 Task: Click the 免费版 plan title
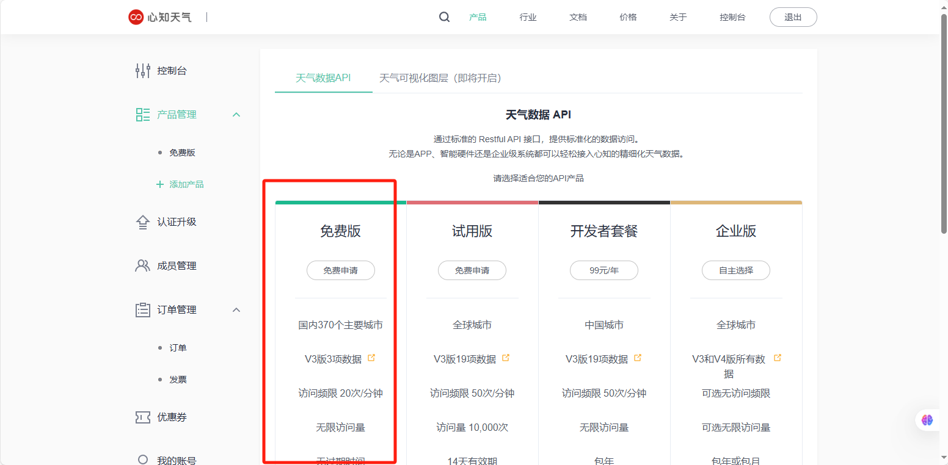tap(341, 231)
